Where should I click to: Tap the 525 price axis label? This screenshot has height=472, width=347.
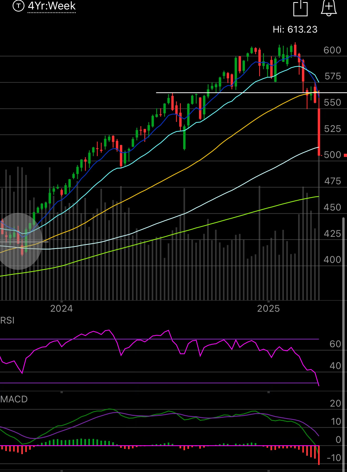pyautogui.click(x=333, y=129)
